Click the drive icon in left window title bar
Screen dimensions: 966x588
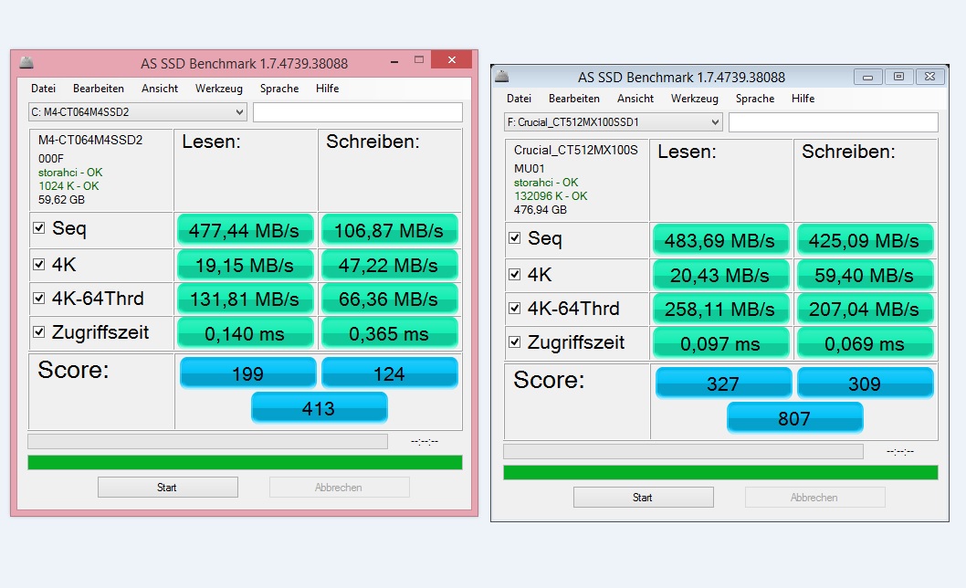[x=26, y=62]
